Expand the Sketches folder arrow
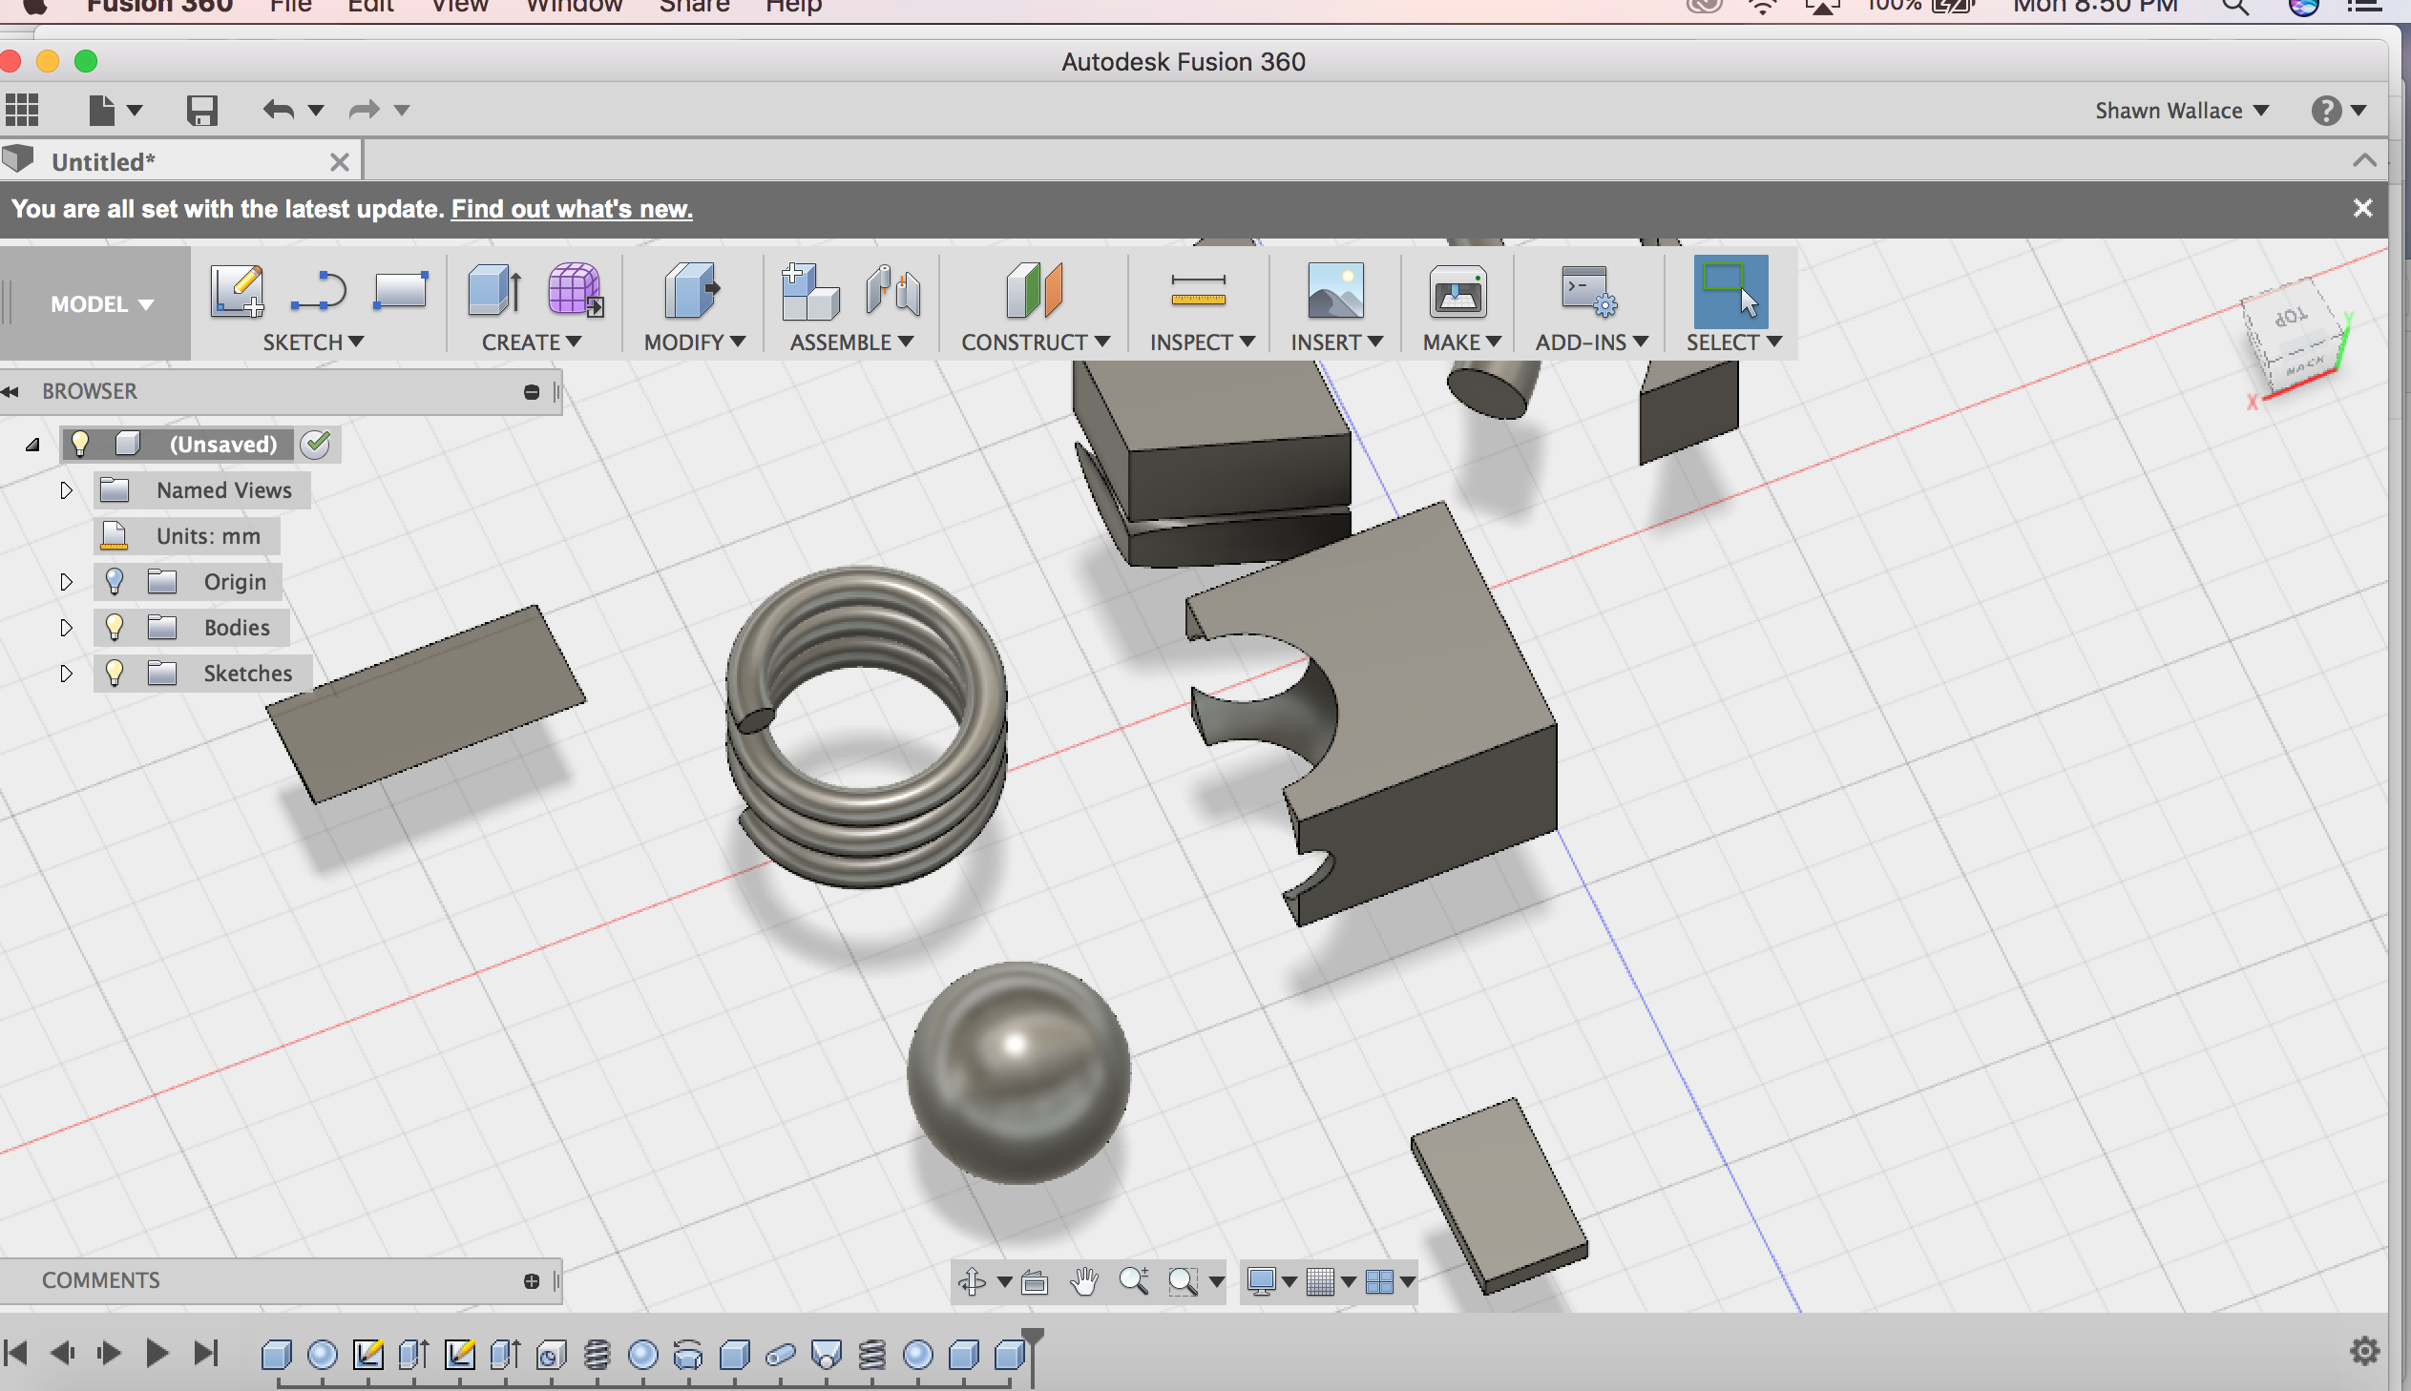 pyautogui.click(x=66, y=674)
